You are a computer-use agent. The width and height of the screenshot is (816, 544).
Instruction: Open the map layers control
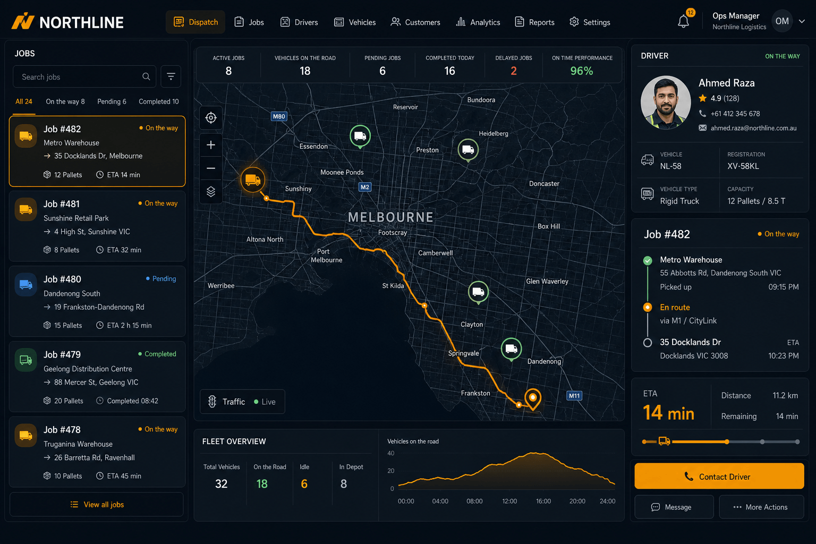pyautogui.click(x=211, y=192)
